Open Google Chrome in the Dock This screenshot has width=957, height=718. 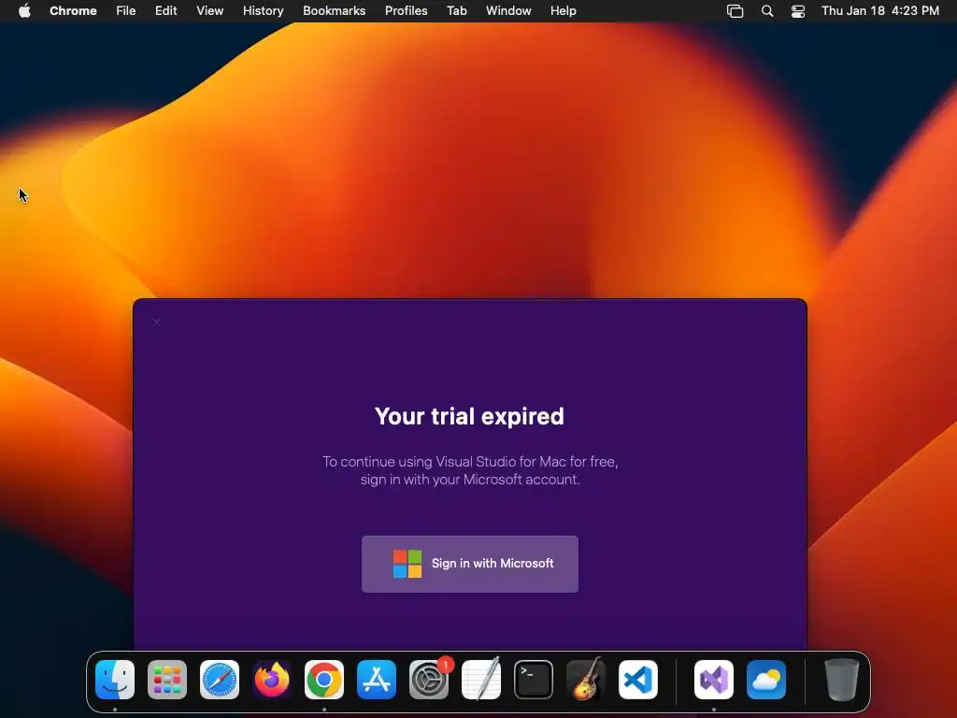point(324,680)
